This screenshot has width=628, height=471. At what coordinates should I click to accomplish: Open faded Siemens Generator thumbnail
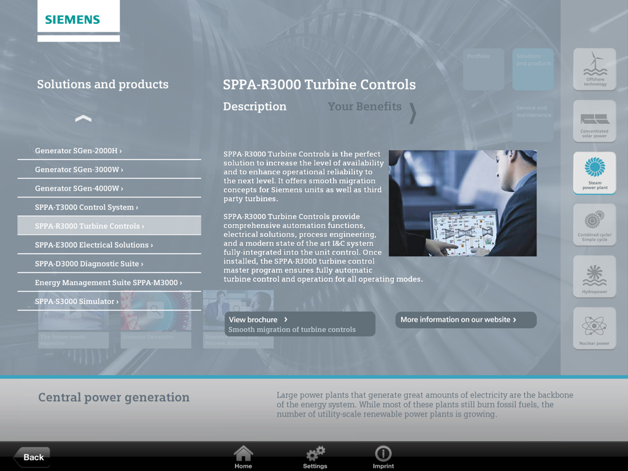point(156,320)
